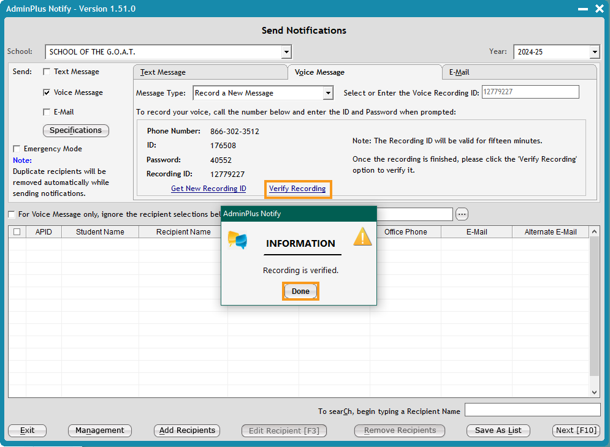Uncheck the Voice Message send checkbox

coord(47,92)
